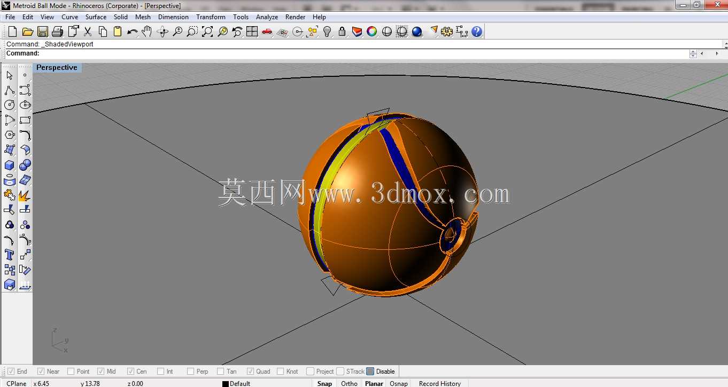Viewport: 728px width, 387px height.
Task: Enable the Point osnap checkbox
Action: 71,372
